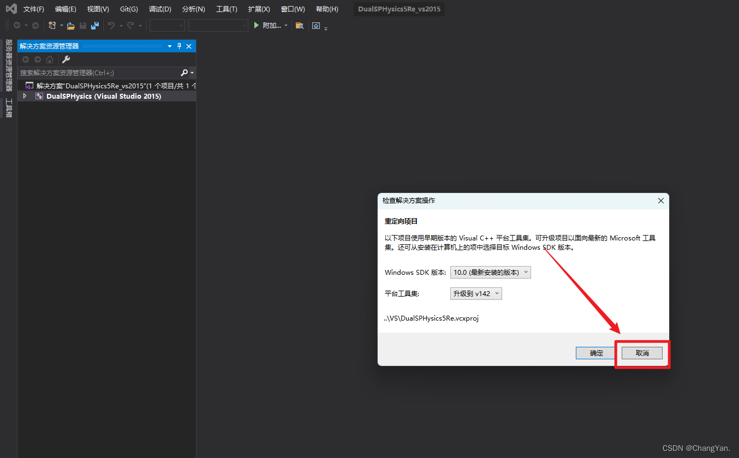Screen dimensions: 739x458
Task: Click Solution Explorer forward icon
Action: [38, 59]
